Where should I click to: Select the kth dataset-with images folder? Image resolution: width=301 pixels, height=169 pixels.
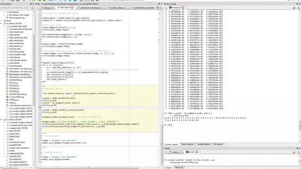(x=19, y=15)
